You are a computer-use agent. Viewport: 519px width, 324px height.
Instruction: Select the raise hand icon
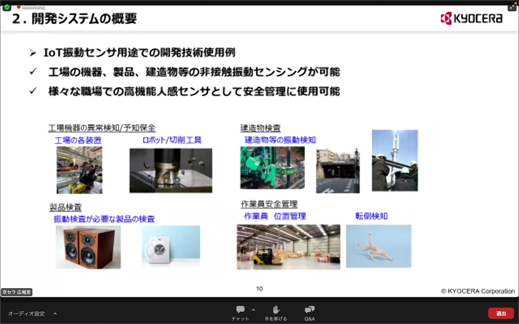[276, 309]
